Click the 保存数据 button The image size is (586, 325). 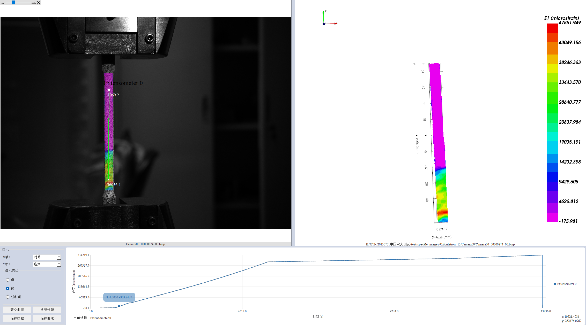coord(17,318)
